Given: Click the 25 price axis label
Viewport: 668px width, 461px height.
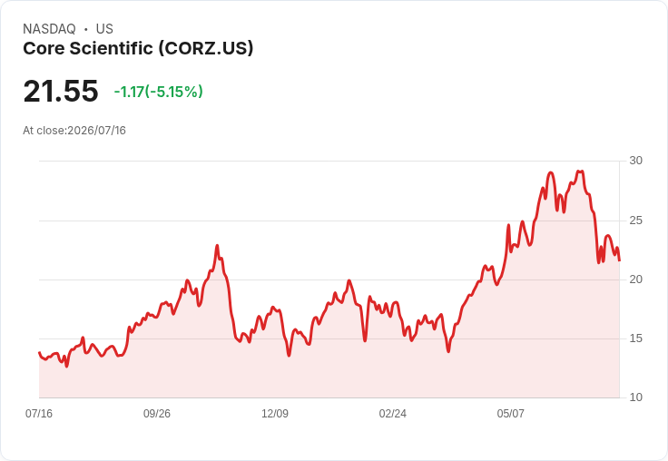Looking at the screenshot, I should [635, 221].
